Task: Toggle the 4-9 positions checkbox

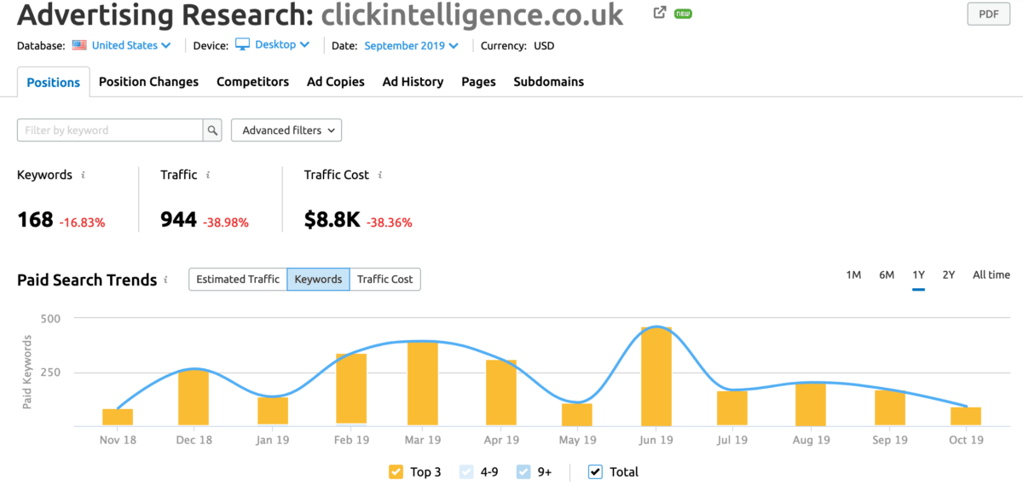Action: tap(466, 471)
